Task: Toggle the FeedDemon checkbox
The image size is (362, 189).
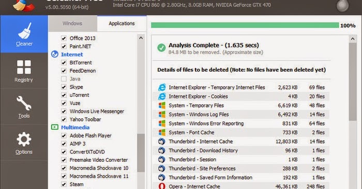Action: click(64, 71)
